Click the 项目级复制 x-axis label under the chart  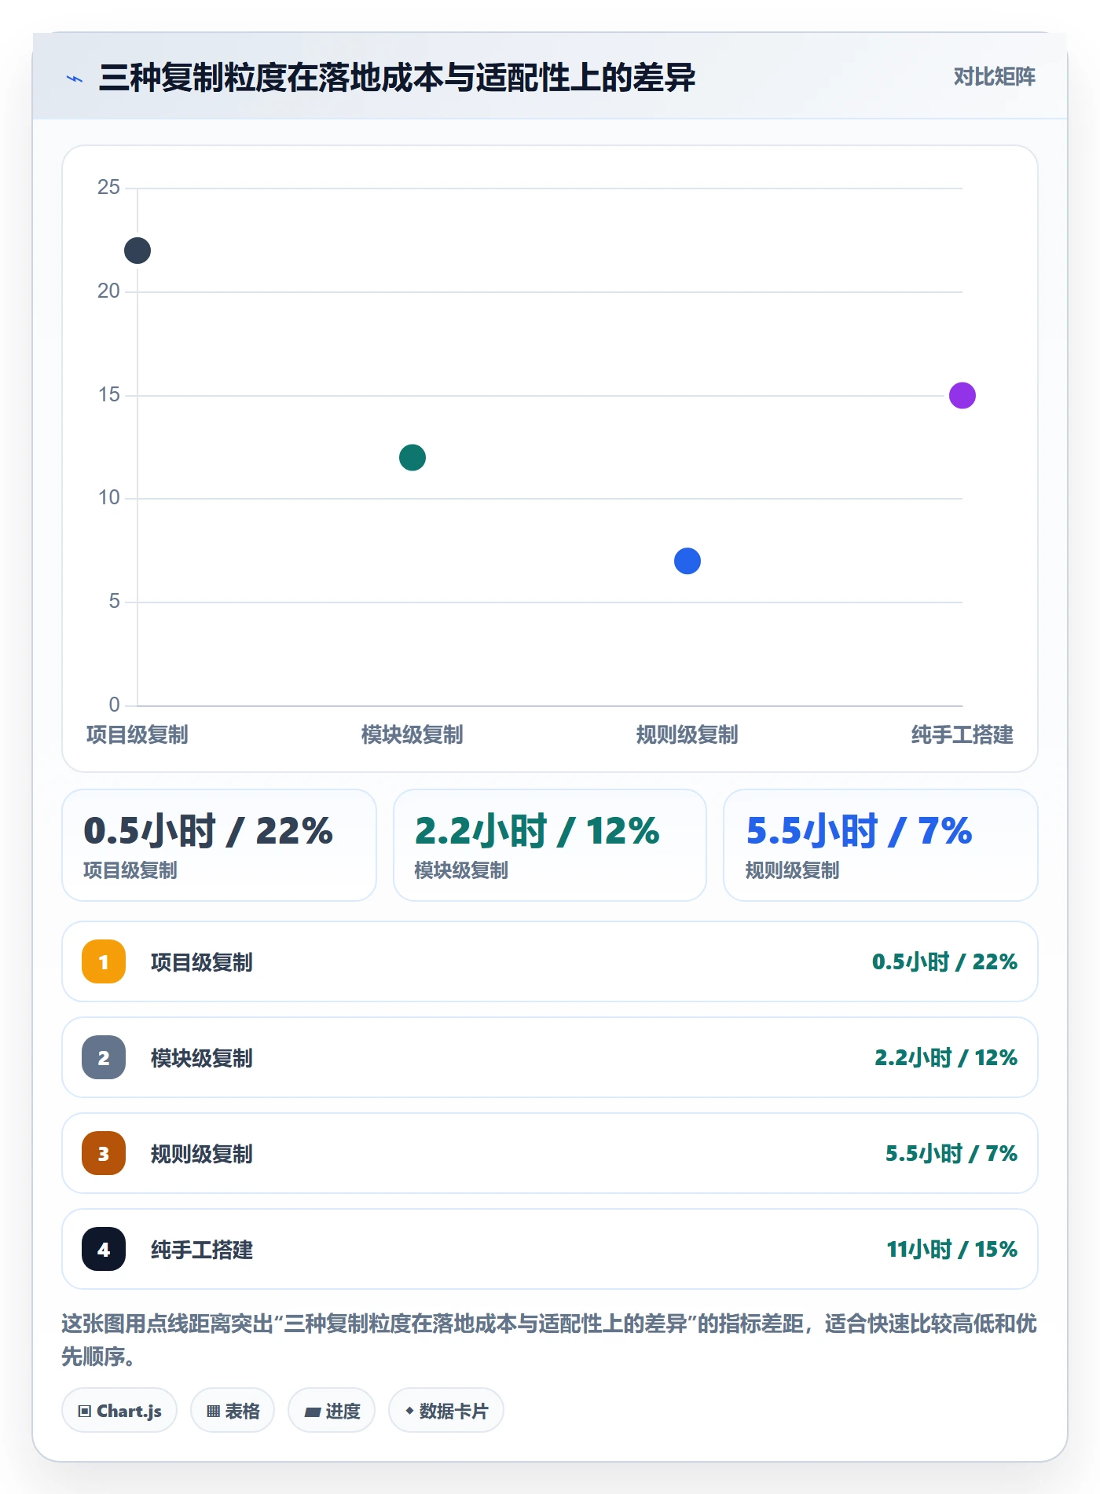click(x=137, y=735)
